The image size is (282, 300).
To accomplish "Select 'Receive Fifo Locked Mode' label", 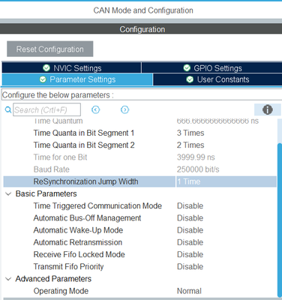I will tap(79, 254).
